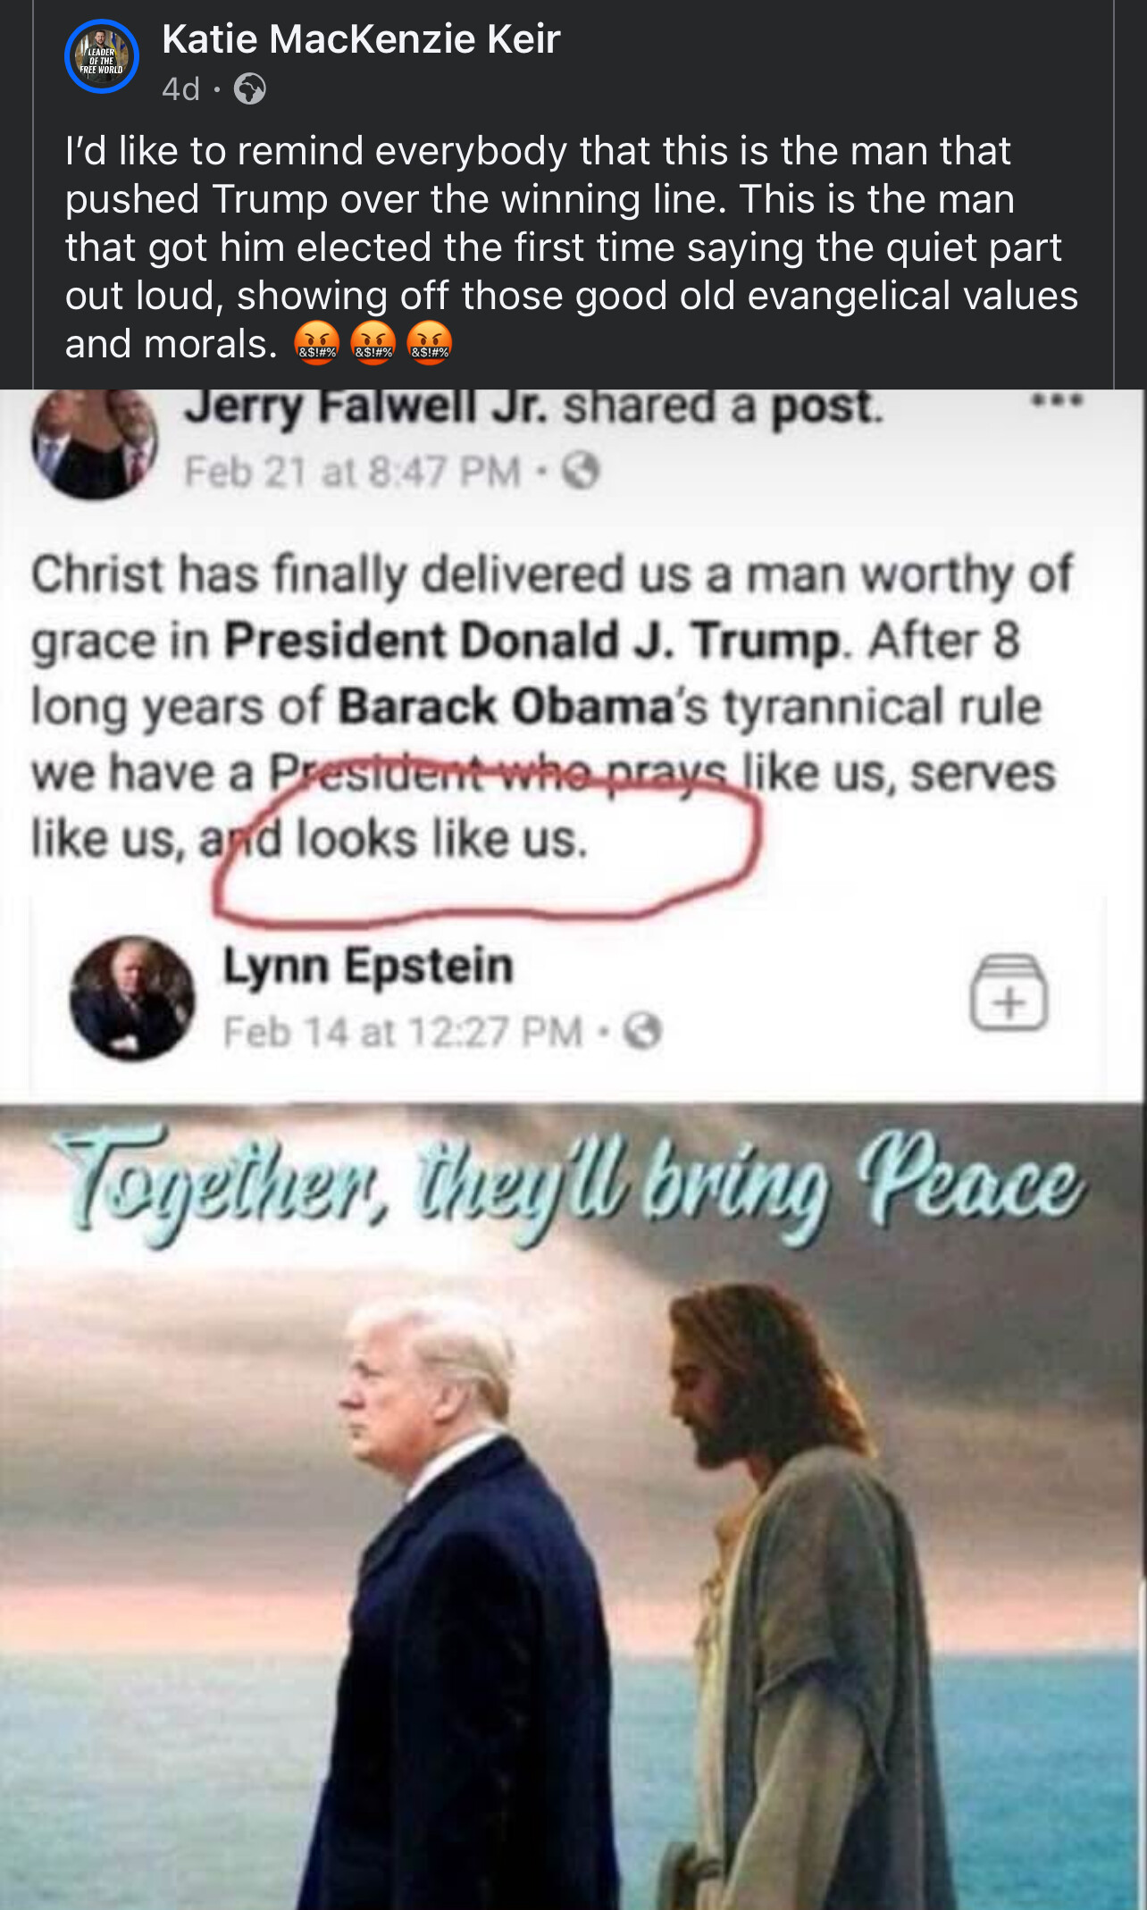Open the 4d post timestamp
Image resolution: width=1147 pixels, height=1910 pixels.
(x=180, y=88)
